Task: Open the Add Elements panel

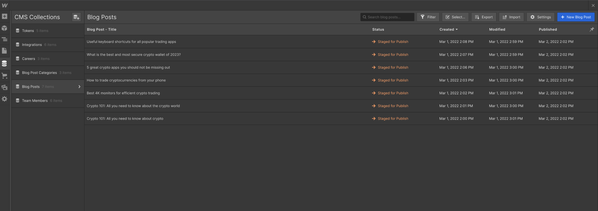Action: (x=4, y=16)
